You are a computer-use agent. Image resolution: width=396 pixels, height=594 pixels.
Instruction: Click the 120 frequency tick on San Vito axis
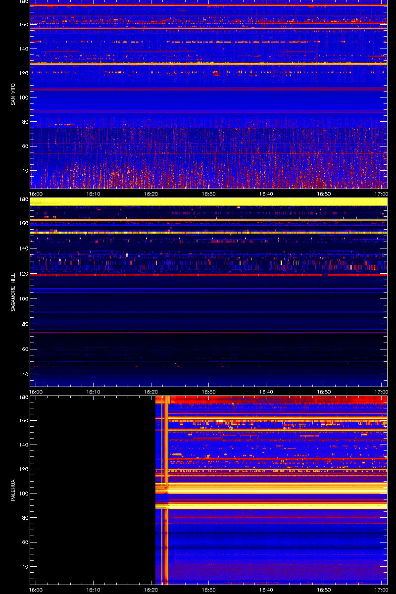23,73
